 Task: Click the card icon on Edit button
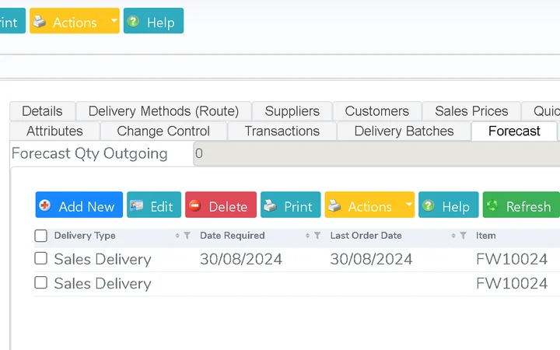136,205
